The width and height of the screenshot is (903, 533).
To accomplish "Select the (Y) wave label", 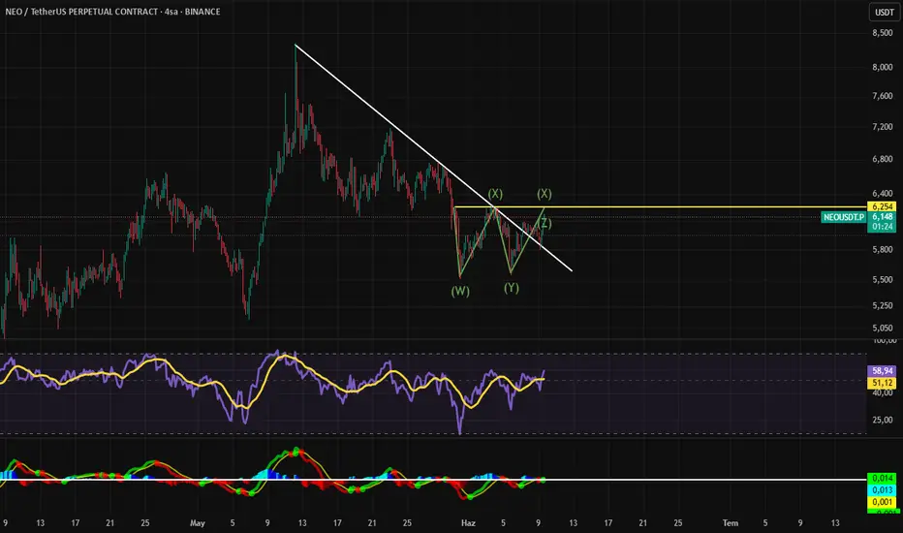I will click(x=512, y=288).
